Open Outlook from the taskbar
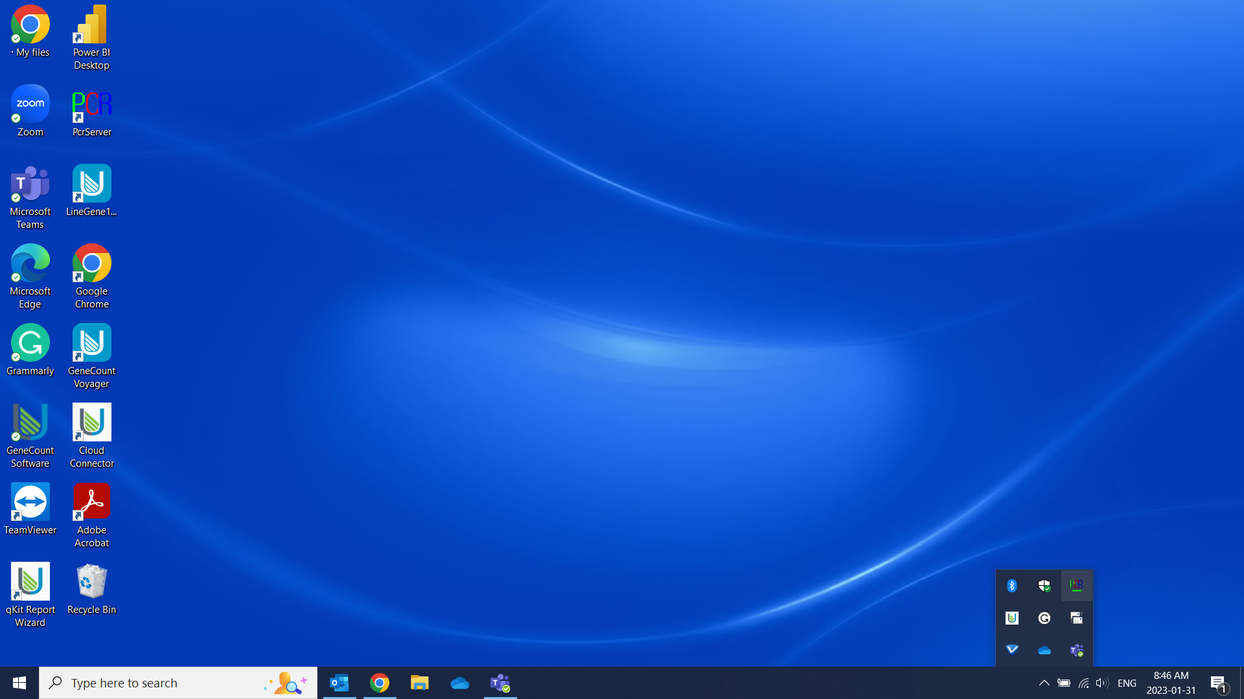 [340, 683]
